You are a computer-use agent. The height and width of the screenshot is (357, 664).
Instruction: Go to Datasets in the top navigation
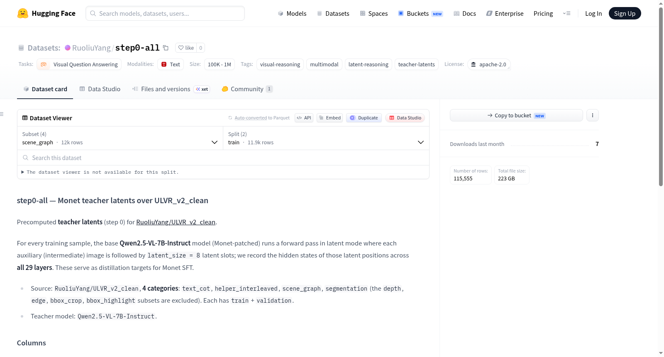click(333, 13)
